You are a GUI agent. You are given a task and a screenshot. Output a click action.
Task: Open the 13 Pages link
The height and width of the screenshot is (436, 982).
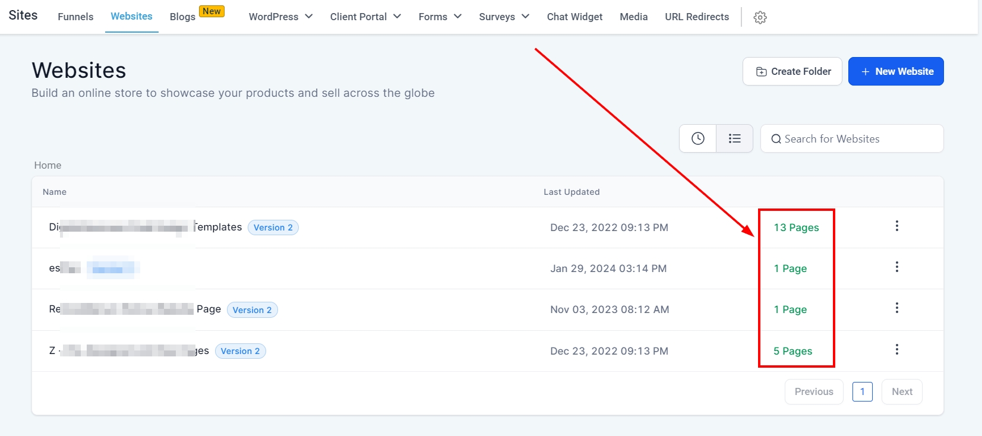point(796,228)
